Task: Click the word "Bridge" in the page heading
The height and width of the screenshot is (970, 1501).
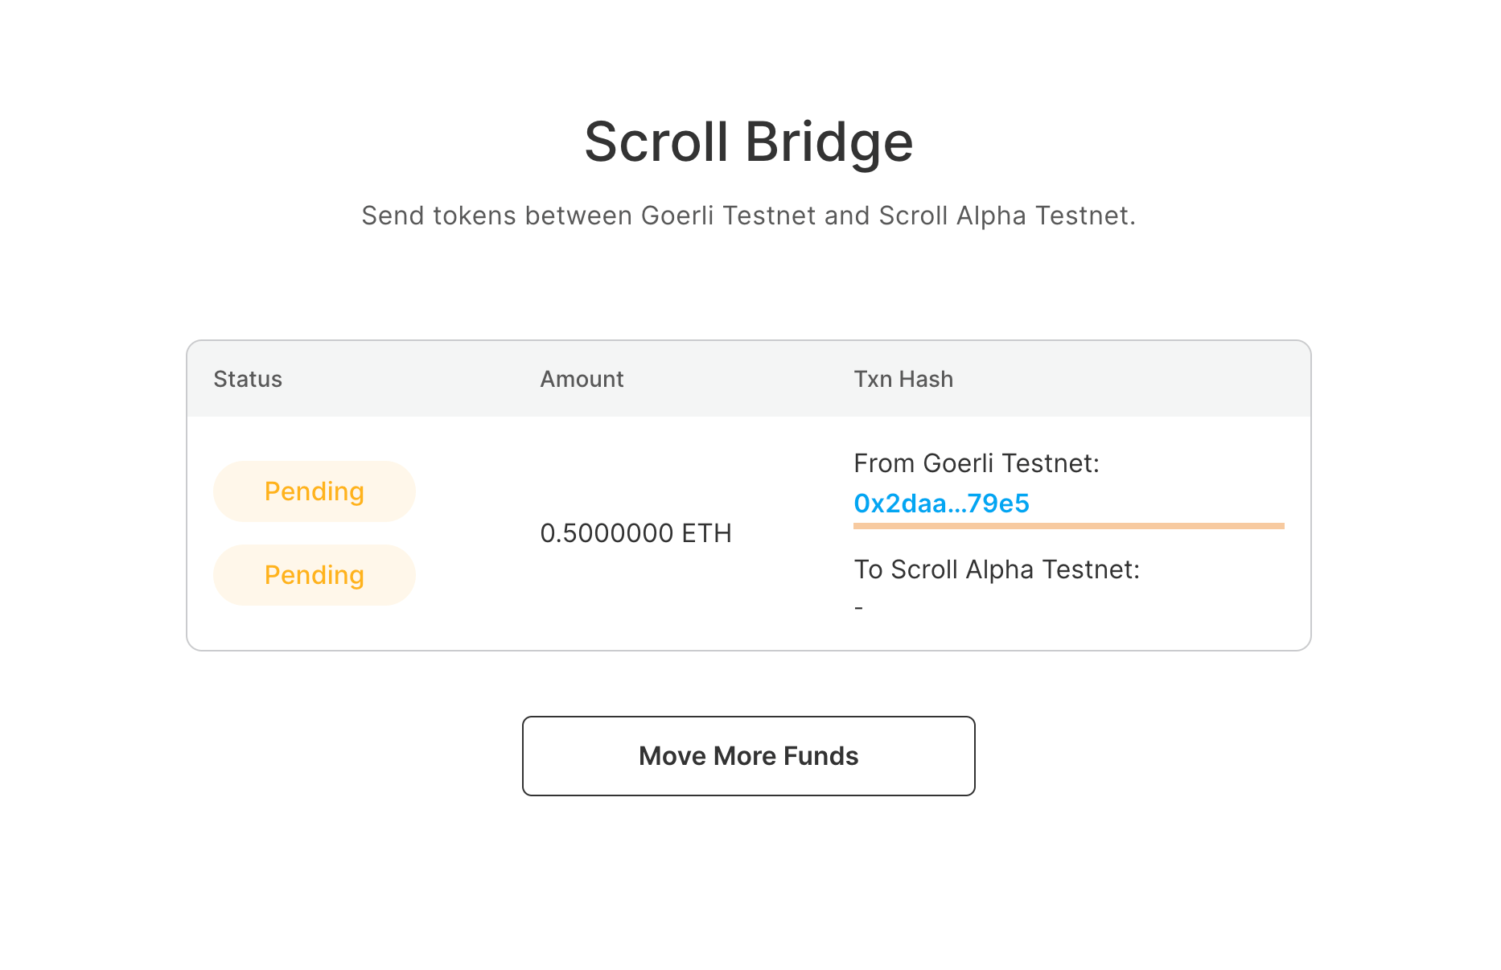Action: point(829,142)
